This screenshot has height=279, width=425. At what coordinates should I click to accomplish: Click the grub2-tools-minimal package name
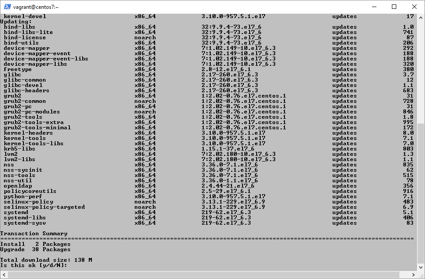37,128
